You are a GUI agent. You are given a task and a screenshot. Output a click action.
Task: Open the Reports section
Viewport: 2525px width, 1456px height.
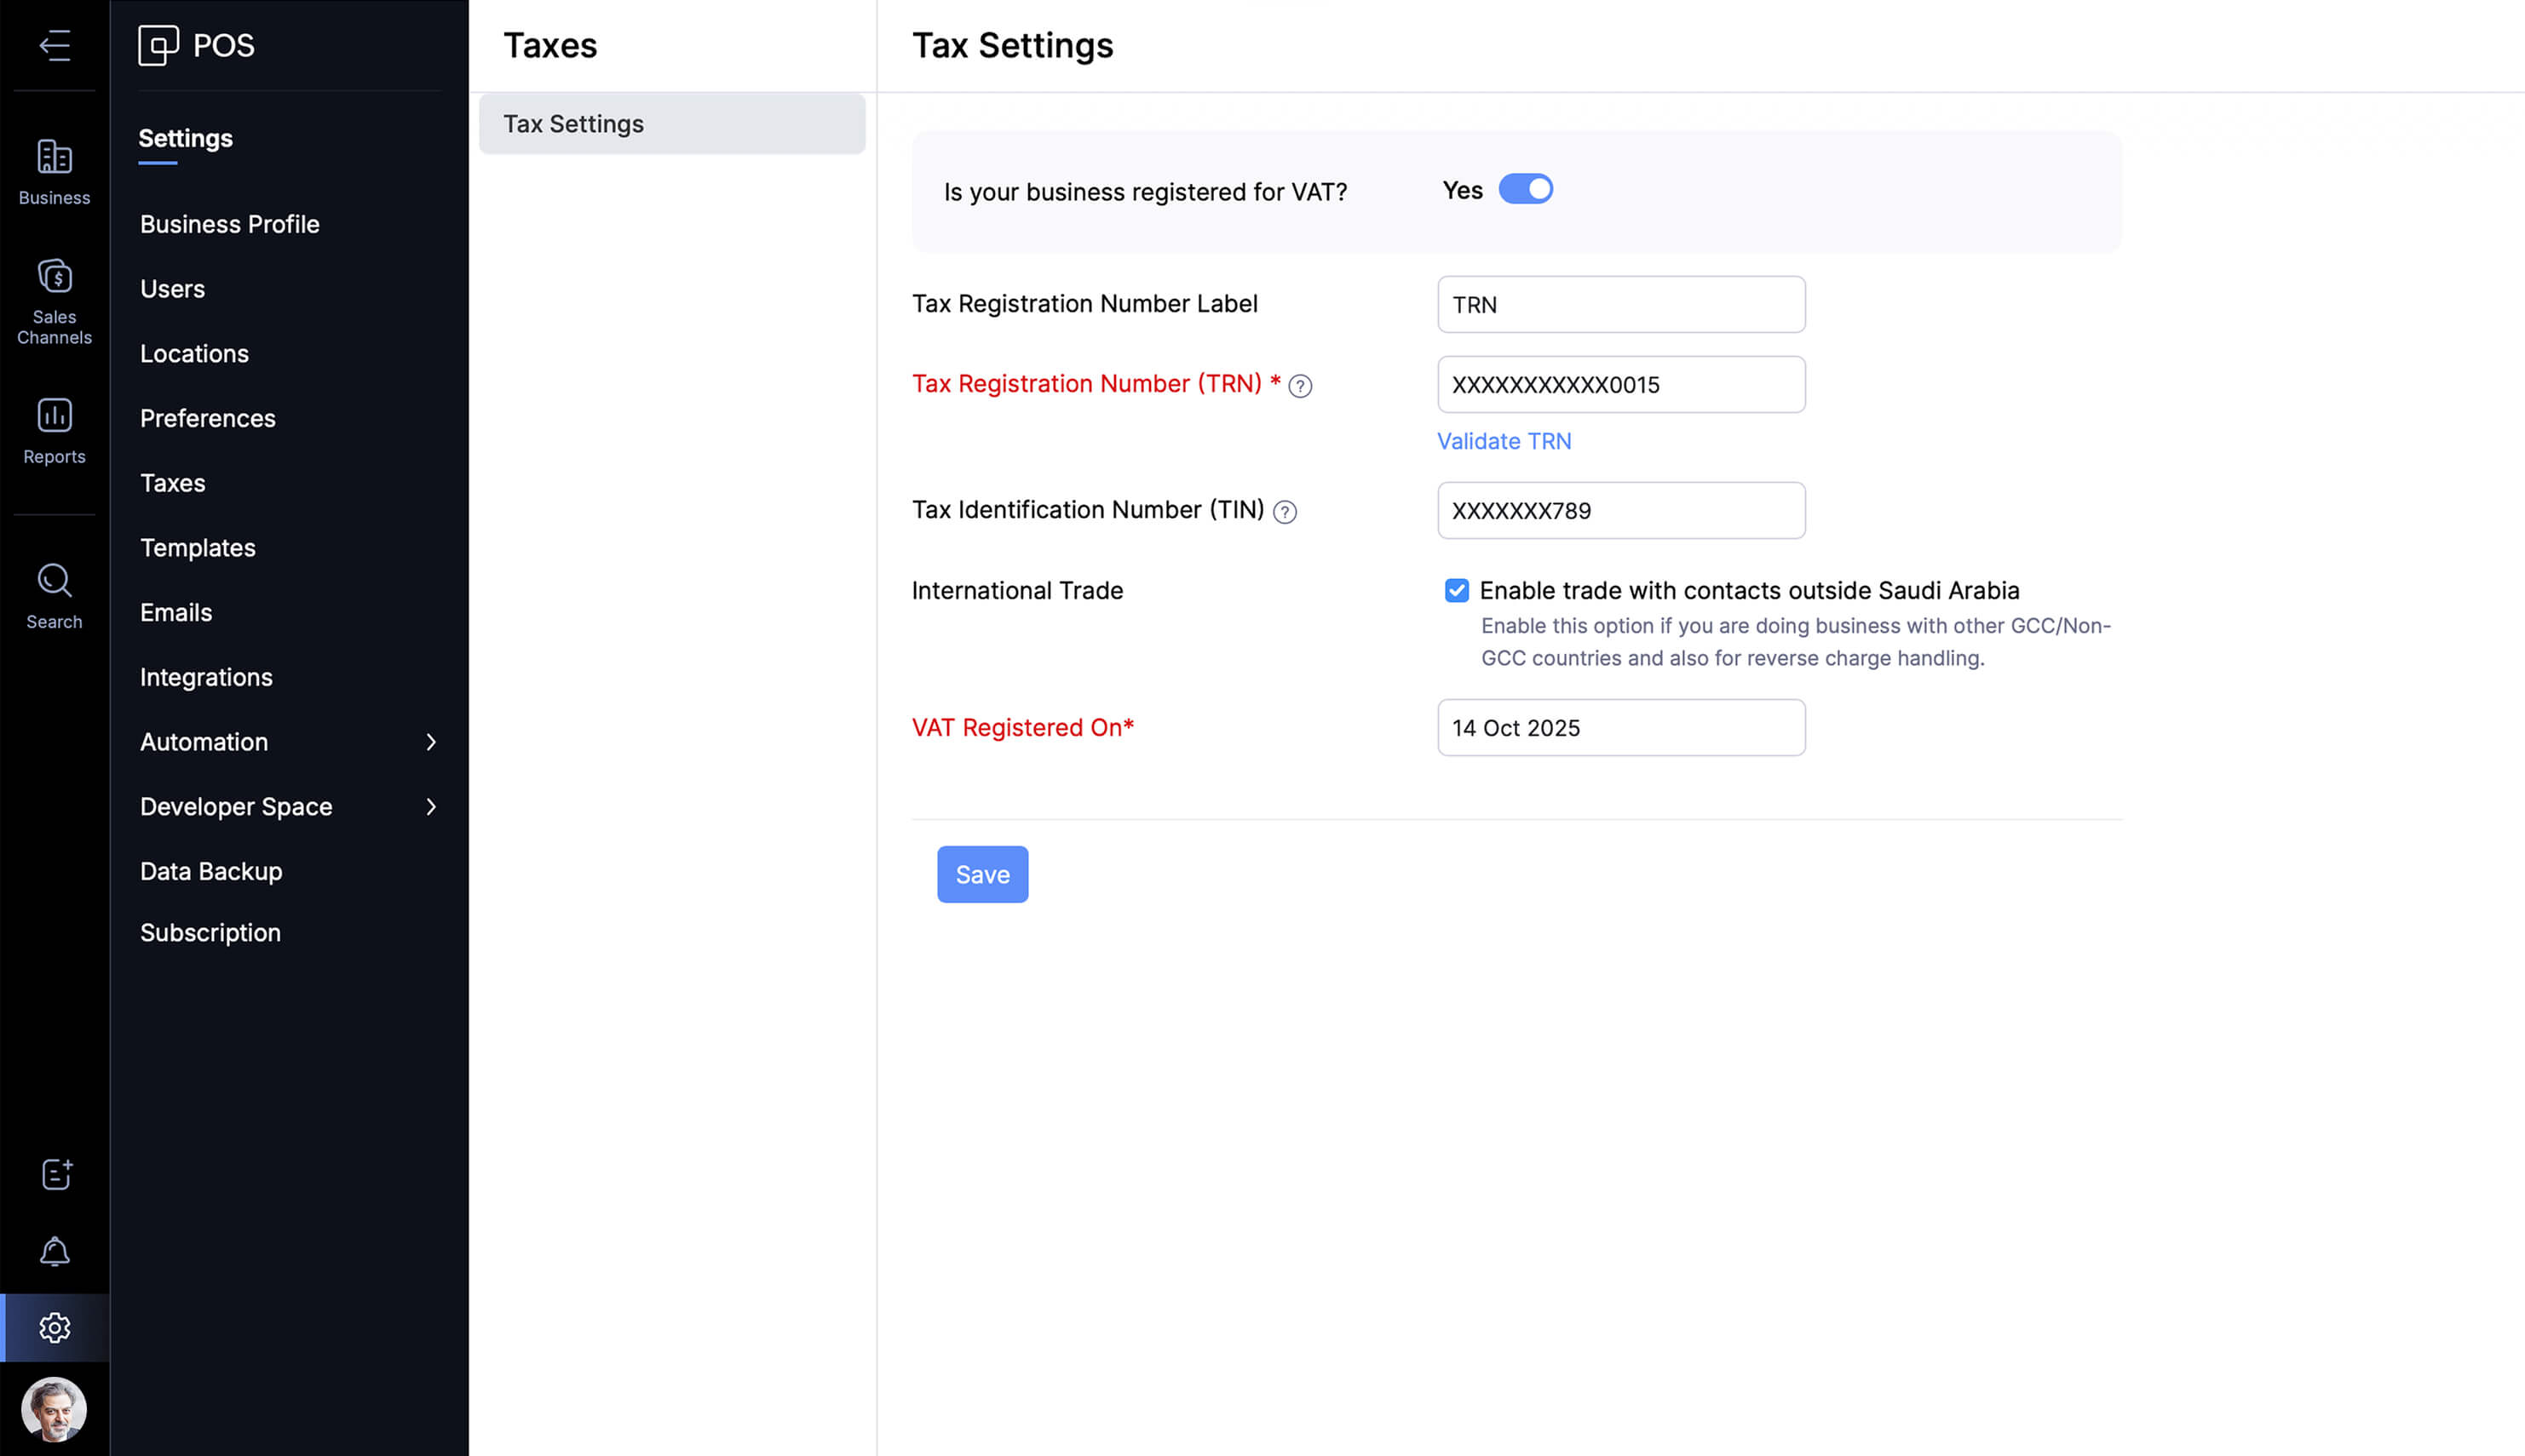(x=54, y=430)
